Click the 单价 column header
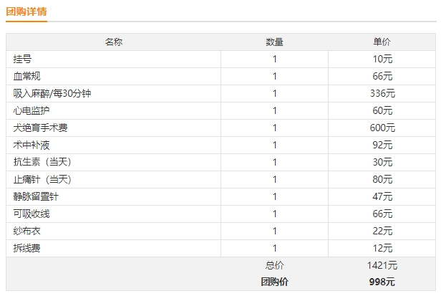Image resolution: width=441 pixels, height=296 pixels. (382, 42)
